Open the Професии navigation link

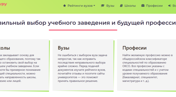coord(152,6)
